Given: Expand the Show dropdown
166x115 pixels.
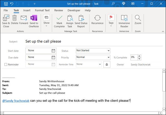Looking at the screenshot, I should [x=46, y=21].
